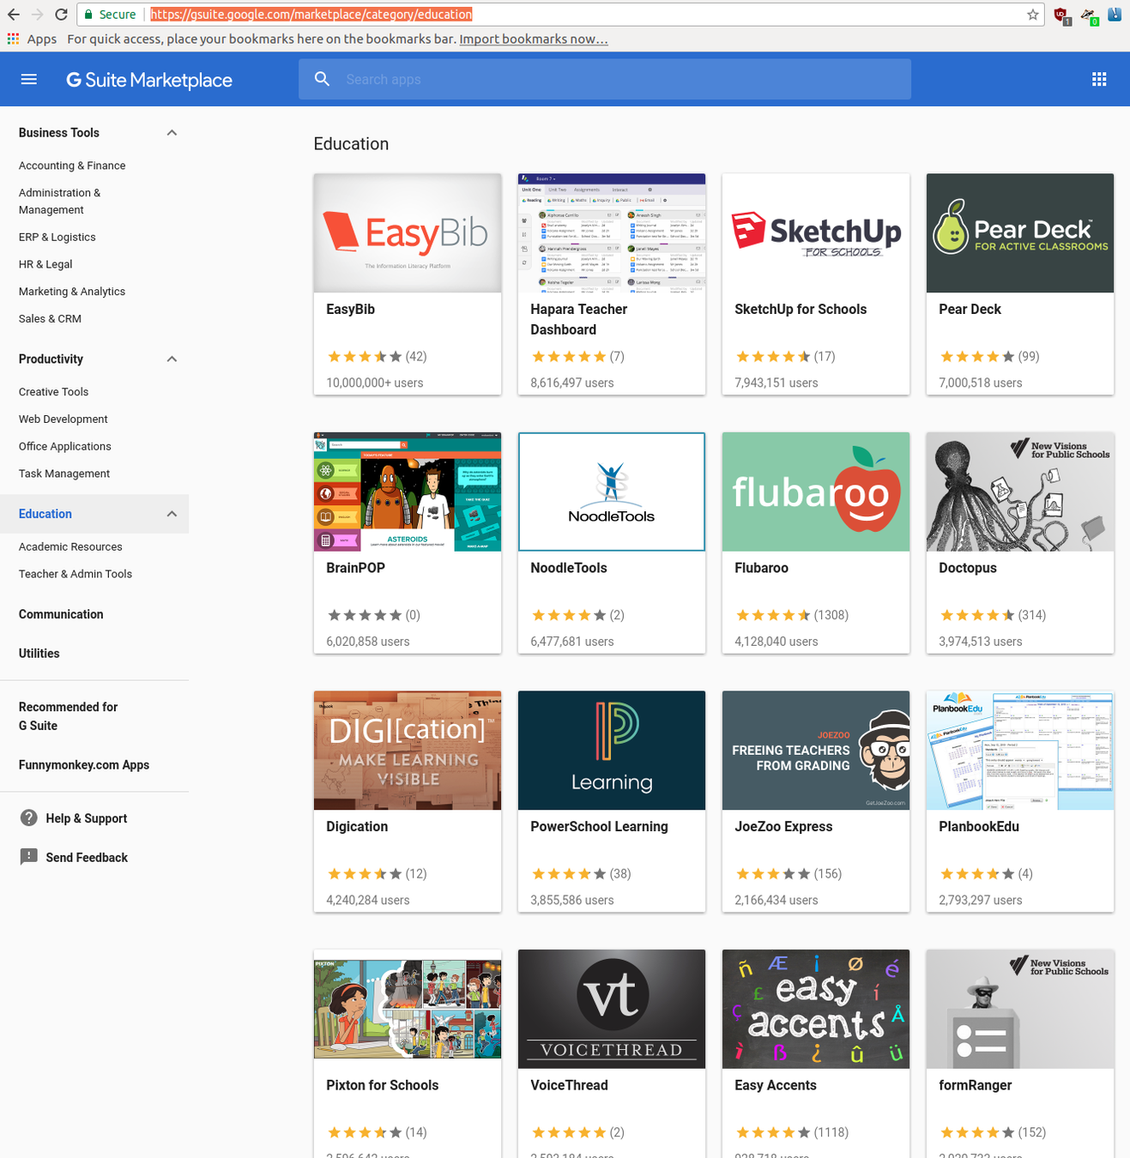The height and width of the screenshot is (1158, 1130).
Task: Click Import bookmarks now link
Action: [x=534, y=39]
